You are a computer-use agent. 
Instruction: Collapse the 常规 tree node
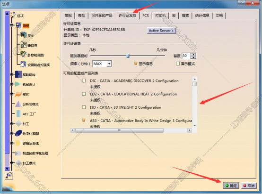(11, 25)
